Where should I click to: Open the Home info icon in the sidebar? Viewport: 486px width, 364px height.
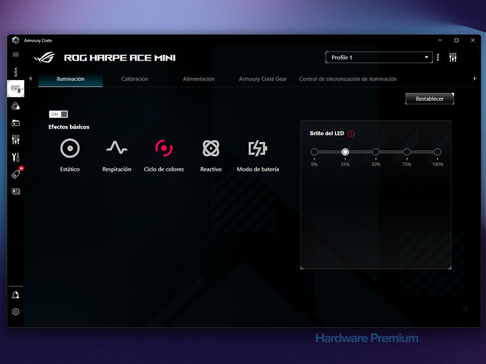[x=16, y=72]
